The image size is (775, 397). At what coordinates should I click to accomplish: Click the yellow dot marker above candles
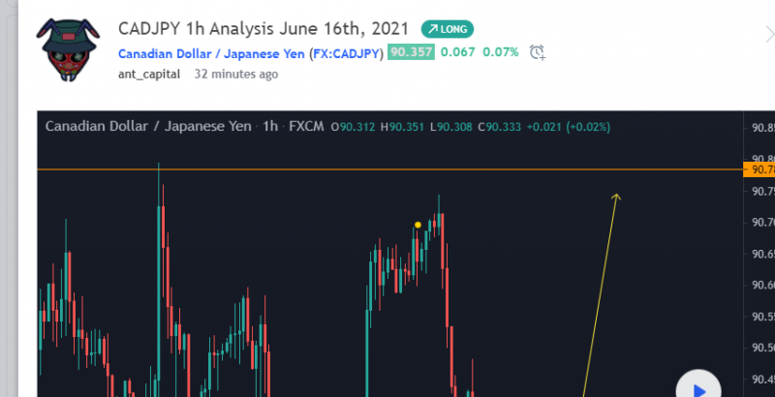point(418,225)
